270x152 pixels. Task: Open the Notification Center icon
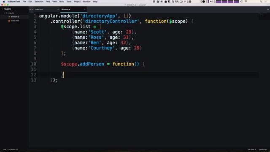pyautogui.click(x=265, y=2)
